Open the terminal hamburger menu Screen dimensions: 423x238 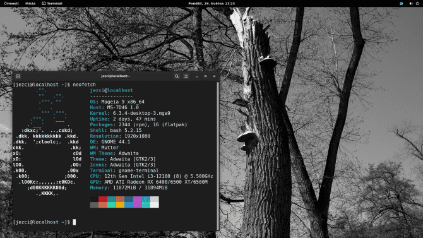pos(186,76)
